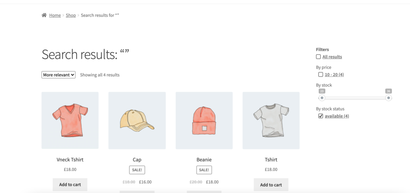Select the Beanie product title
Image resolution: width=410 pixels, height=193 pixels.
(204, 159)
